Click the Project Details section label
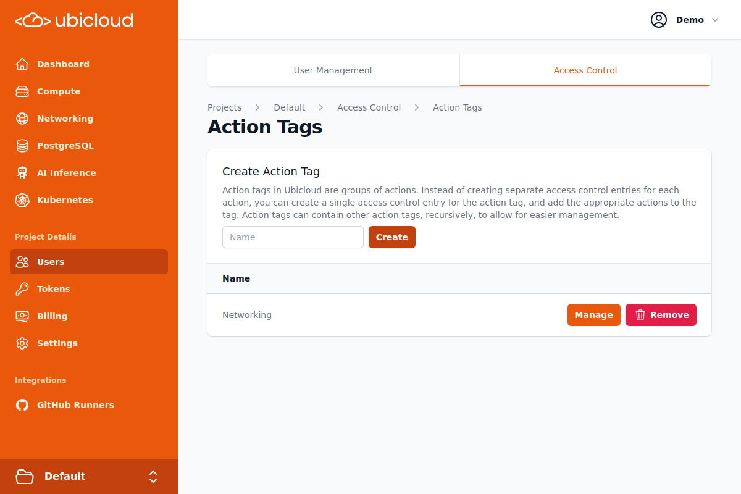Viewport: 741px width, 494px height. [x=46, y=237]
